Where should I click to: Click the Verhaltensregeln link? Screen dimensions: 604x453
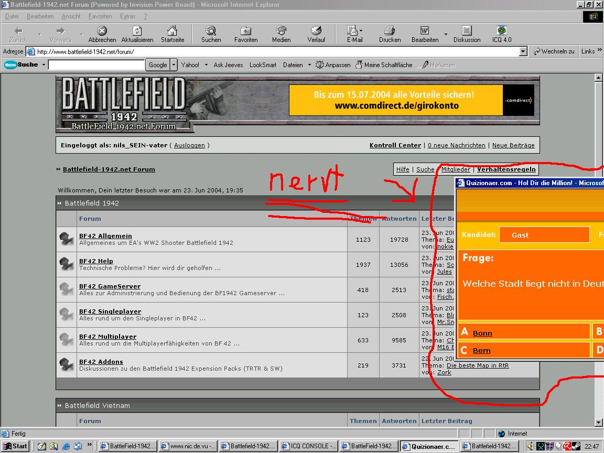point(506,169)
